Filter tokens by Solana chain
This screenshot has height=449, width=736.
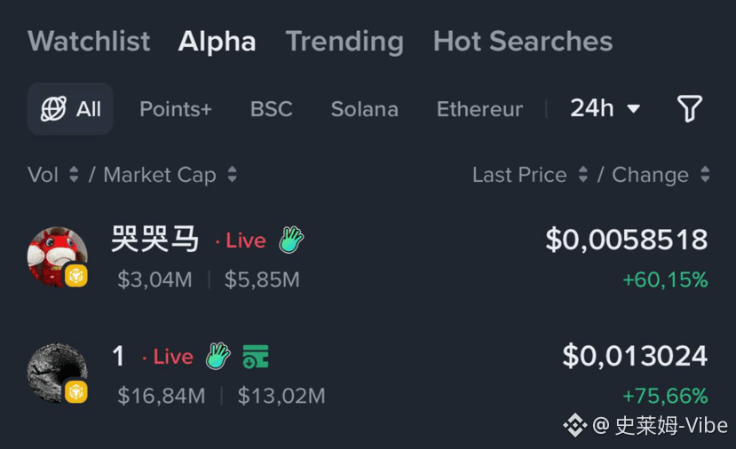[x=364, y=109]
